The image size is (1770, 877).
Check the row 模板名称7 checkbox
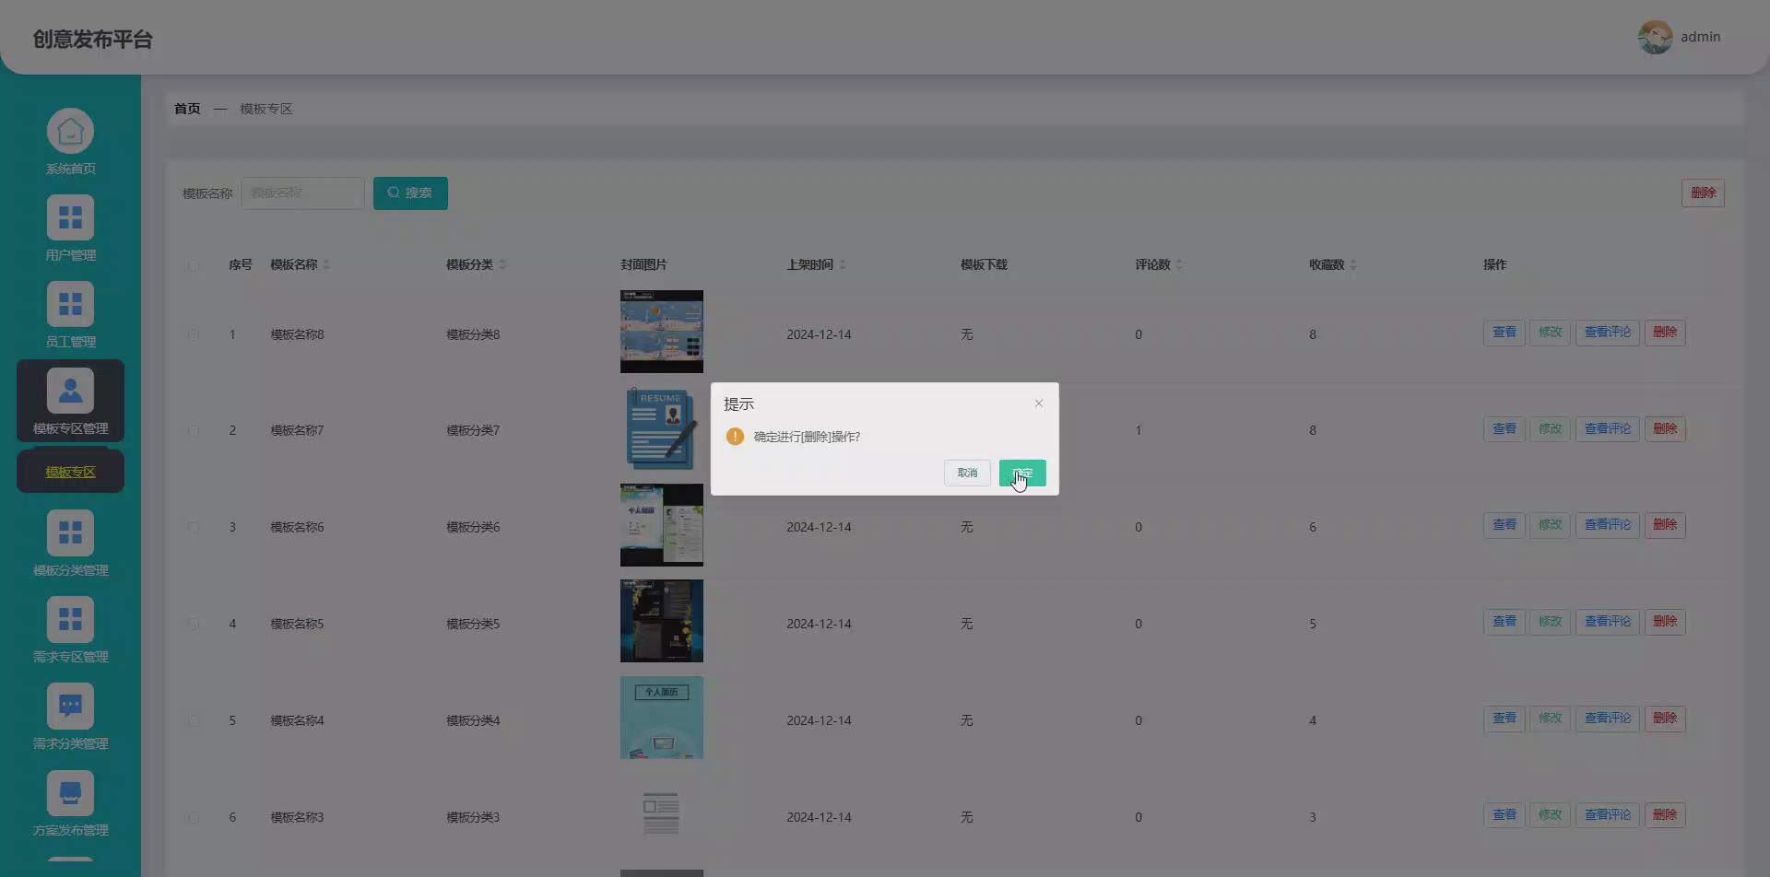click(194, 430)
